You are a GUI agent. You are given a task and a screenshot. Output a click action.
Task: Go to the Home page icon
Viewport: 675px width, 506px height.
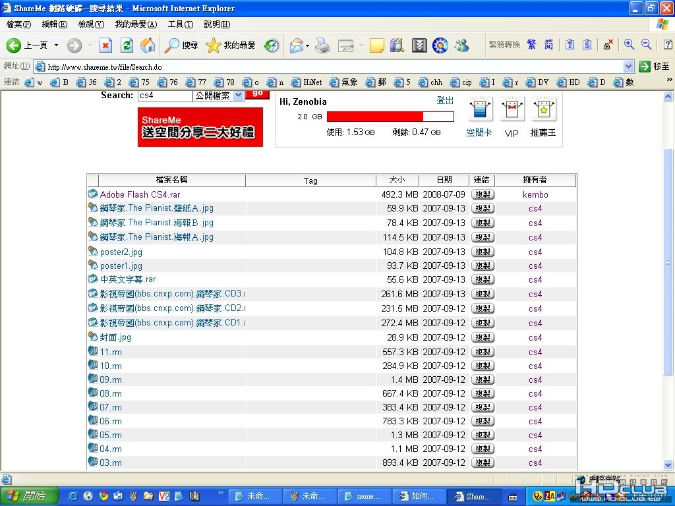(x=147, y=45)
